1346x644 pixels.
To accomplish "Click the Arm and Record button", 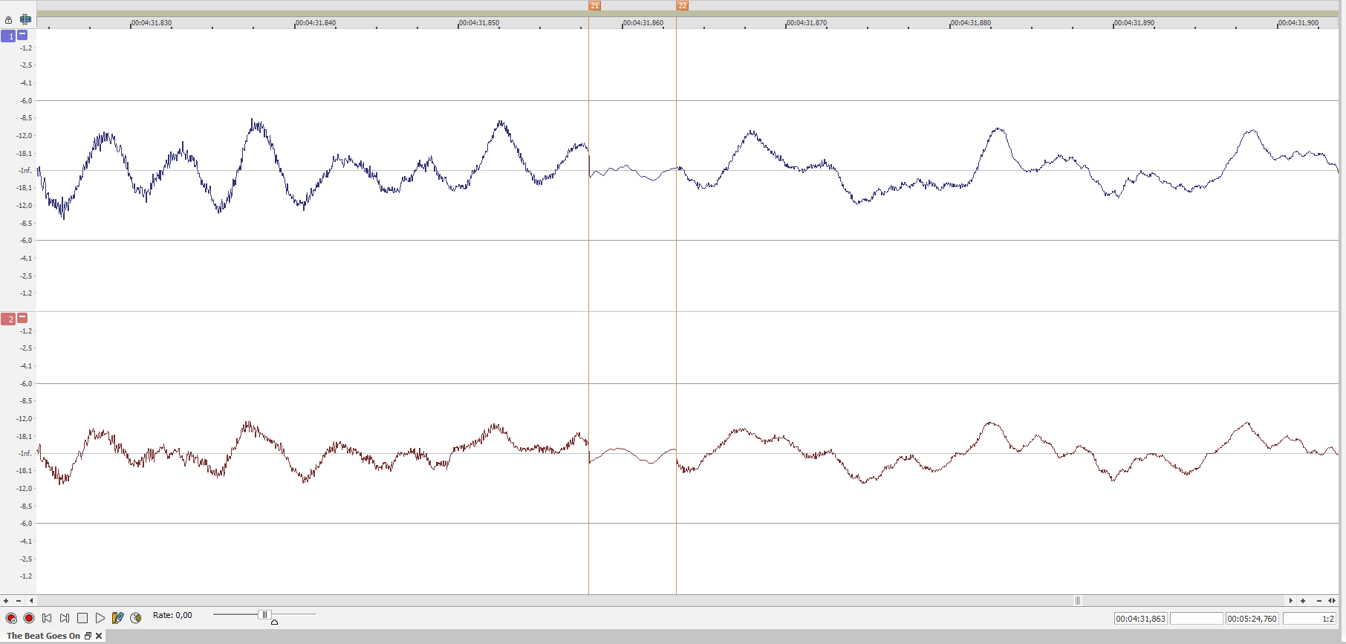I will point(11,618).
